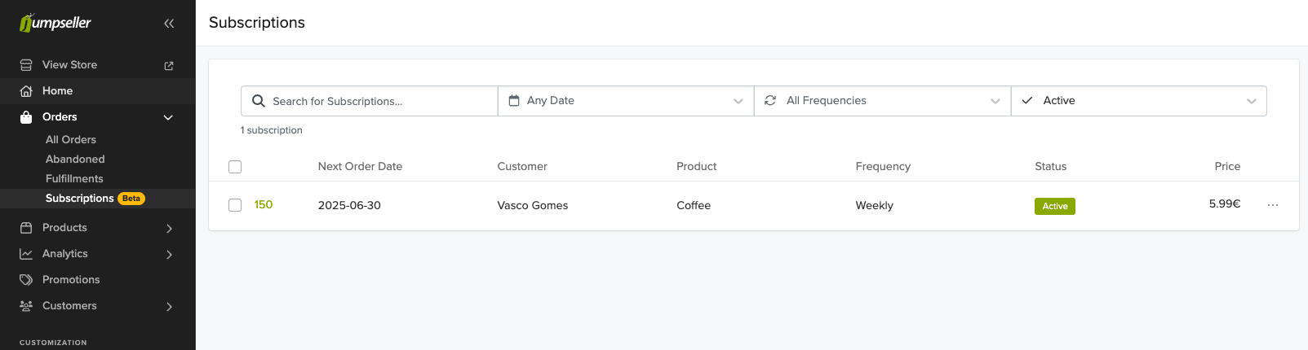This screenshot has height=350, width=1308.
Task: Click the checkmark icon in the status filter
Action: (x=1027, y=101)
